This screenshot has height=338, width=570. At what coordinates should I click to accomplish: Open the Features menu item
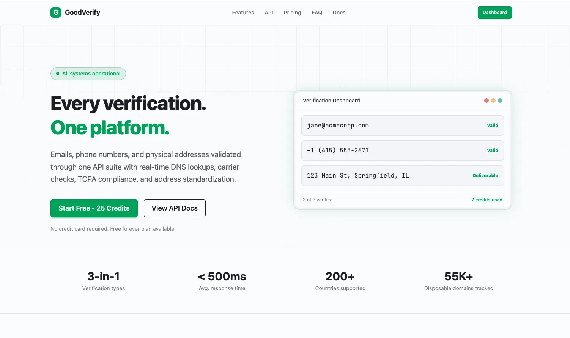tap(243, 13)
